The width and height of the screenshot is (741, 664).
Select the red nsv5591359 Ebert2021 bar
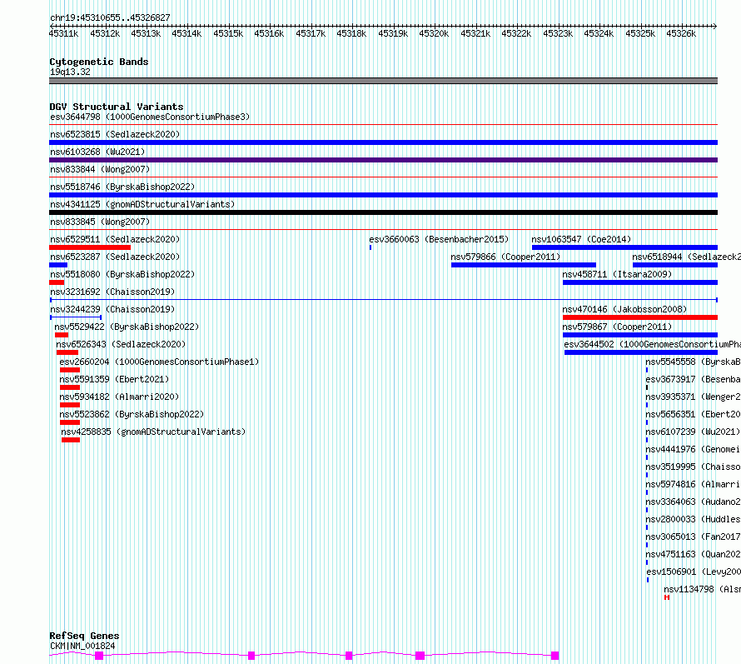point(70,387)
